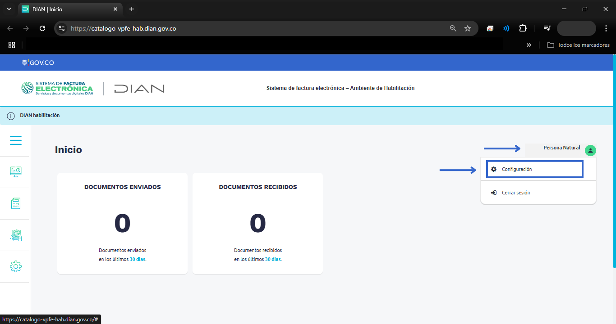Expand the Persona Natural user dropdown
Image resolution: width=616 pixels, height=324 pixels.
[x=561, y=148]
